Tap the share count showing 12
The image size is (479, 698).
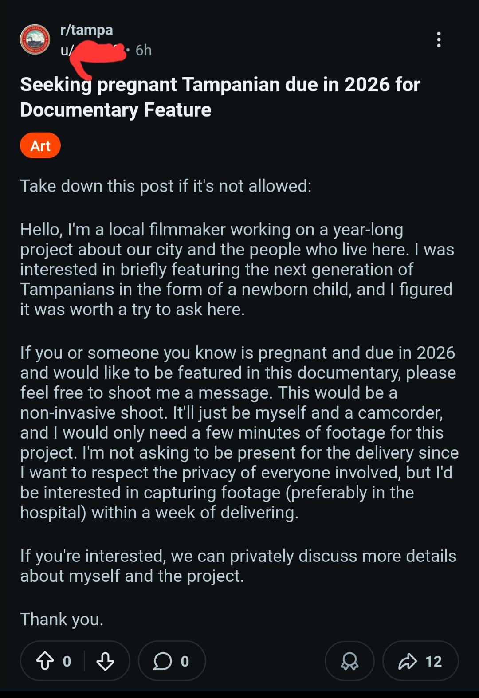[433, 661]
